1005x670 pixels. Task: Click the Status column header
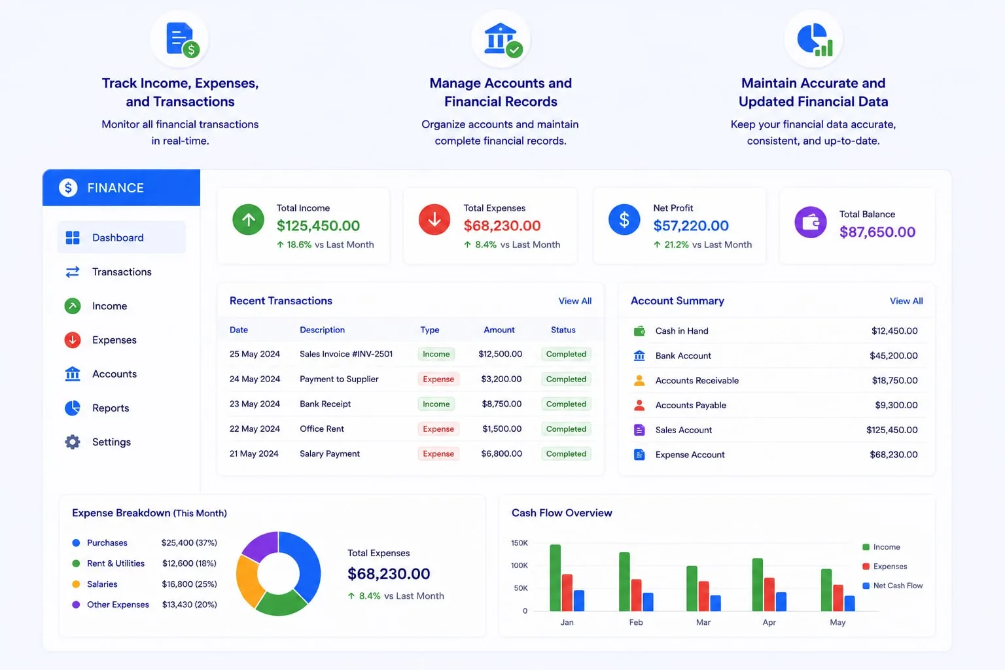[x=563, y=330]
